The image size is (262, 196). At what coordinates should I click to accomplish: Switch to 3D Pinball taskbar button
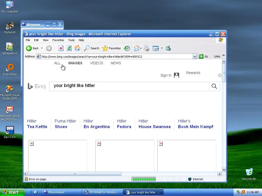pos(102,192)
